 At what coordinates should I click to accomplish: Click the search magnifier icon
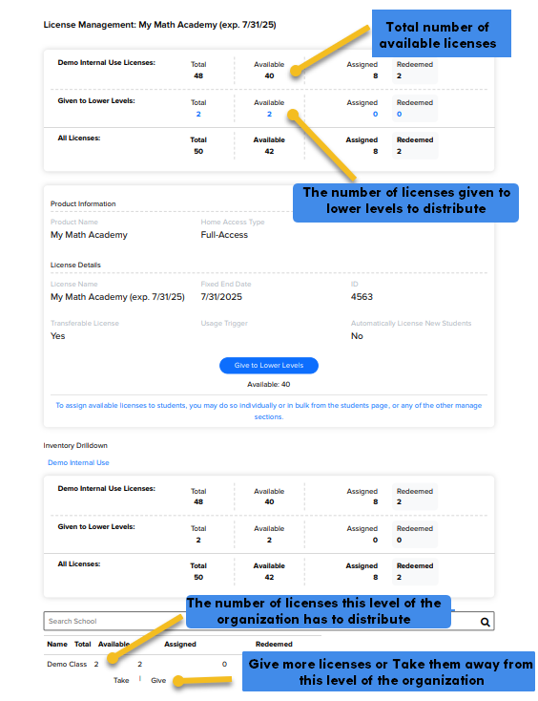coord(485,622)
